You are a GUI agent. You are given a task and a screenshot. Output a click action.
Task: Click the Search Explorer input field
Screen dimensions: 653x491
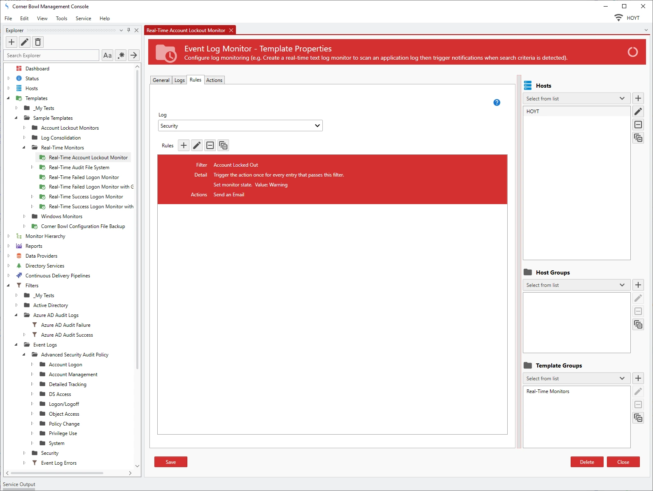tap(51, 56)
